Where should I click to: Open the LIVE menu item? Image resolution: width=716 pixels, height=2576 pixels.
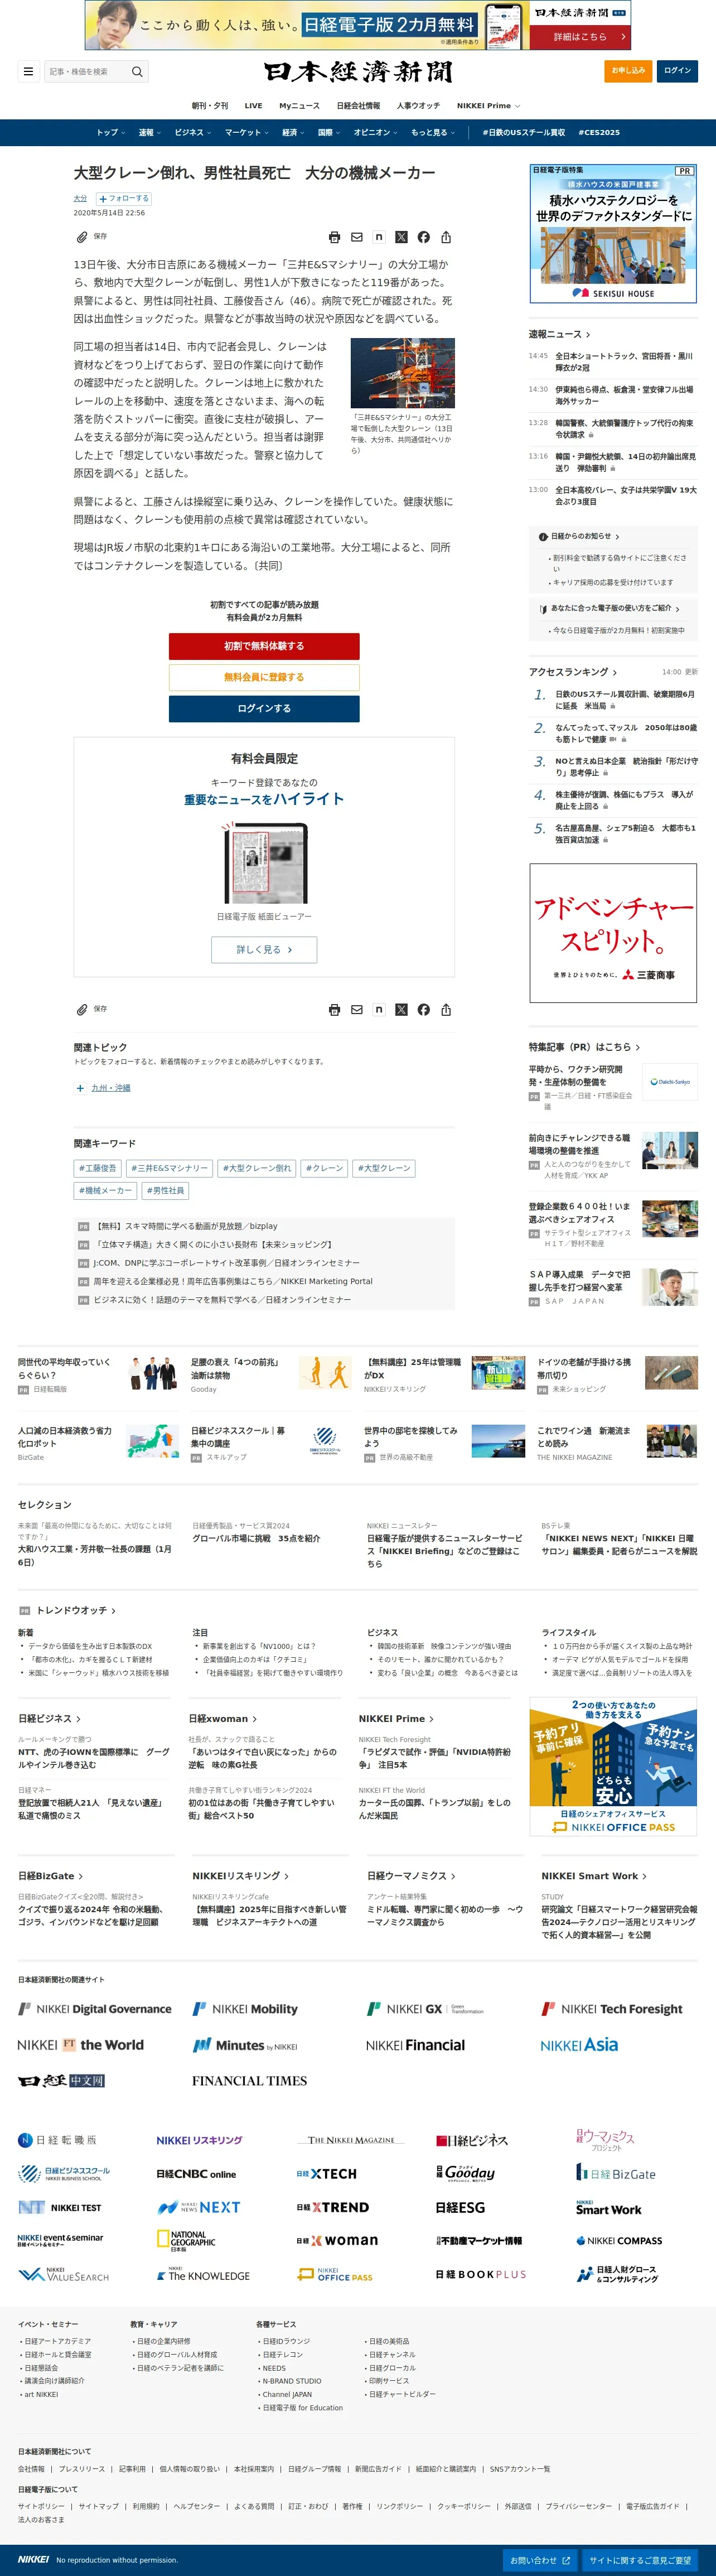(254, 106)
